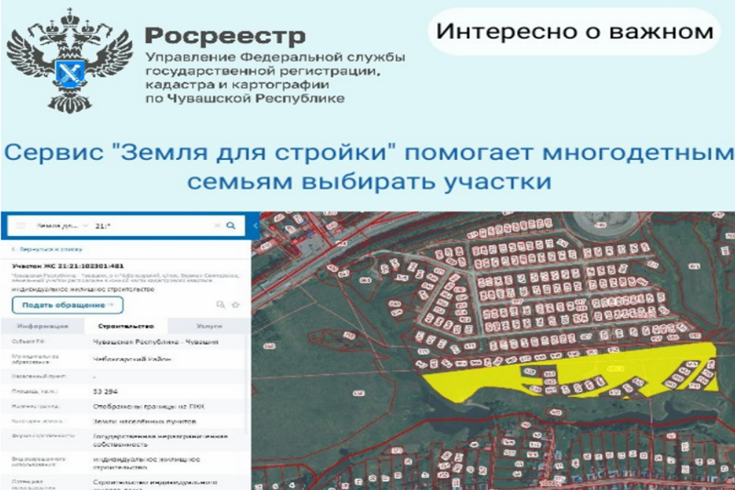
Task: Open the 'Услуги' tab
Action: click(209, 326)
